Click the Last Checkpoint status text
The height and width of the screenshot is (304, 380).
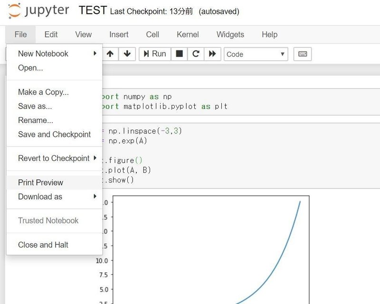[x=152, y=11]
